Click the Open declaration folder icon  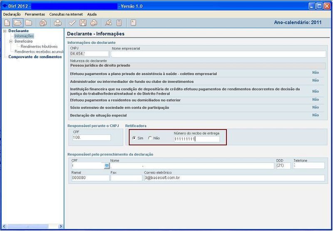(x=17, y=23)
